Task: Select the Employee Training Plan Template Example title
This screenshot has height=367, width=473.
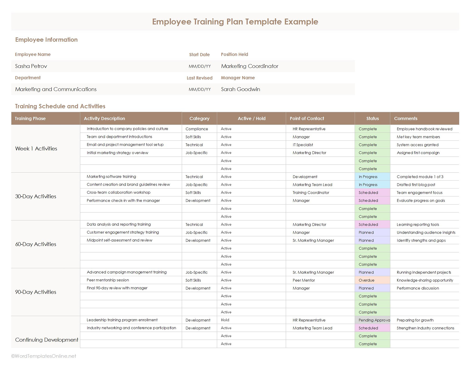Action: pos(235,22)
